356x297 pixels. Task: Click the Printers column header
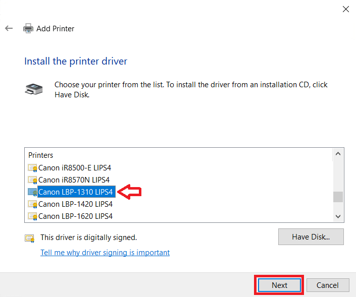click(40, 155)
